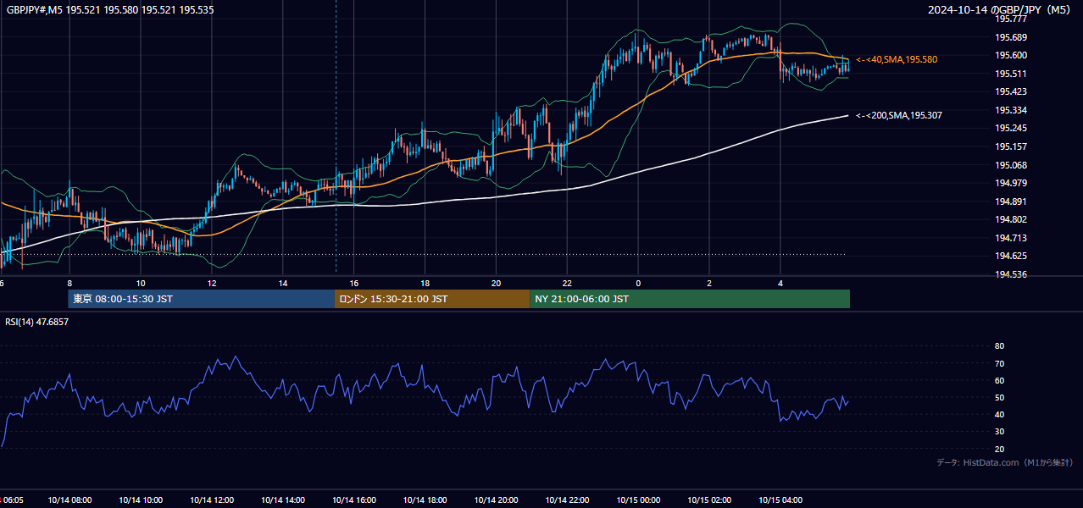This screenshot has width=1083, height=508.
Task: Click hour label 18 on price chart axis
Action: (x=425, y=283)
